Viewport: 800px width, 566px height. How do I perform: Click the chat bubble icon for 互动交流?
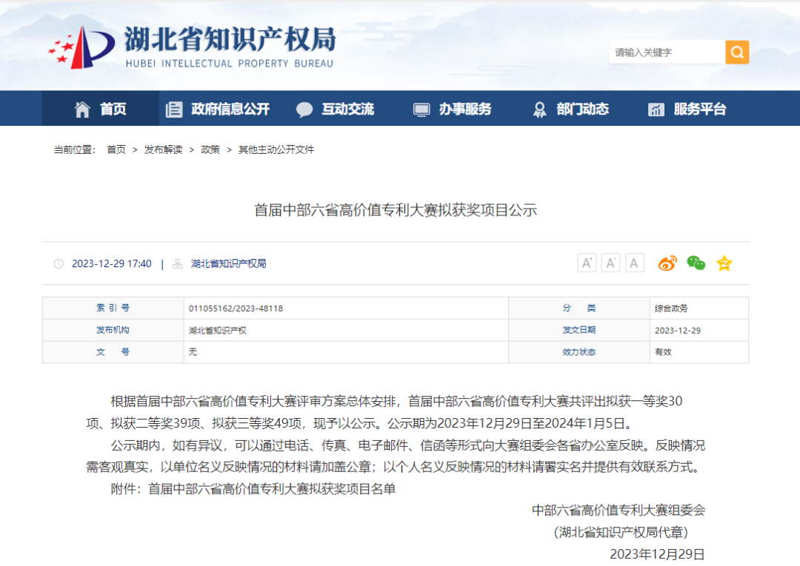305,108
